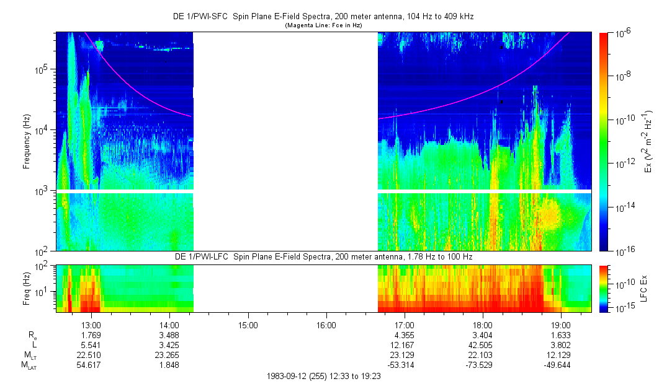Select the Ex spectral density color bar

point(604,141)
